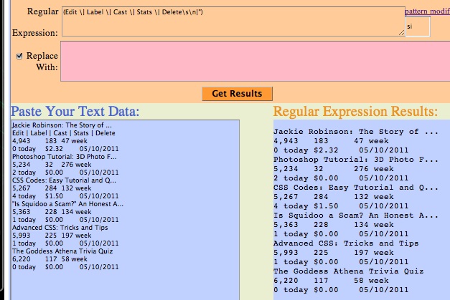Click the 'Jackie Robinson: The Story of' input line
The width and height of the screenshot is (450, 300).
(61, 125)
